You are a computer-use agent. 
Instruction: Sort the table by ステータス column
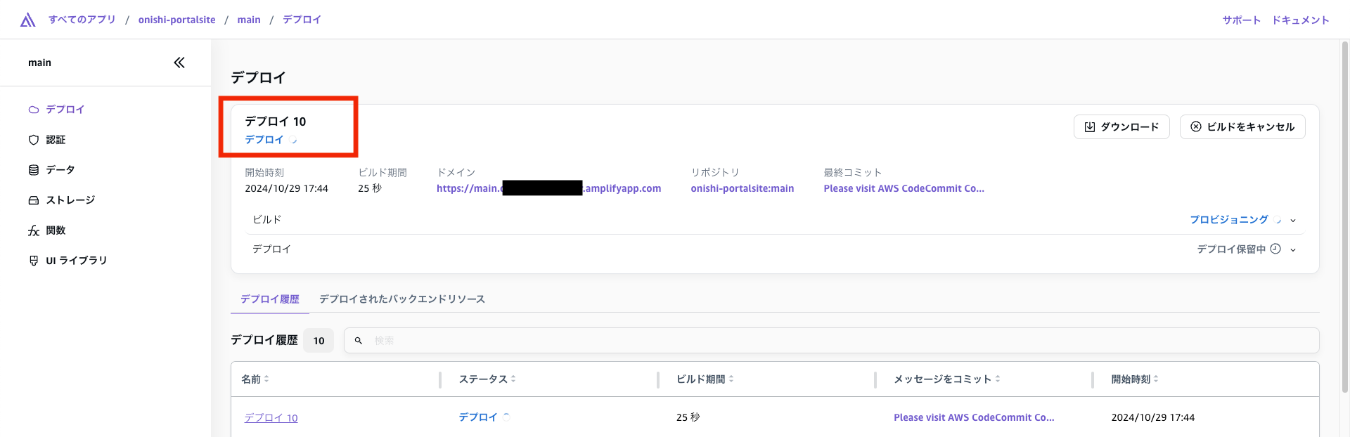tap(513, 379)
